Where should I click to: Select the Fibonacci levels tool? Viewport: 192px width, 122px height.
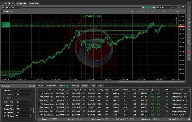click(189, 33)
